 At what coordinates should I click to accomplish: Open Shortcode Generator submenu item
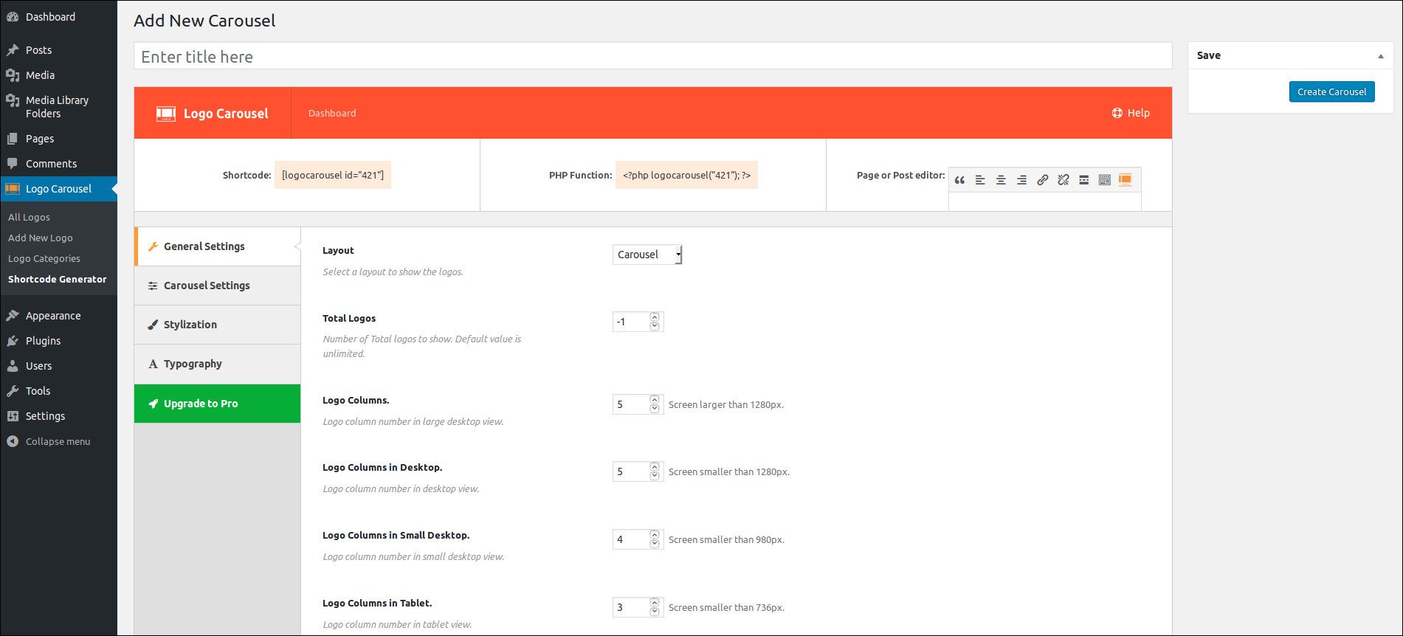coord(58,279)
